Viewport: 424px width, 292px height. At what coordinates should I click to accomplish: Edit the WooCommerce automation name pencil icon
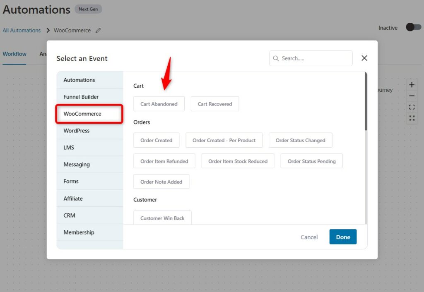[x=98, y=31]
